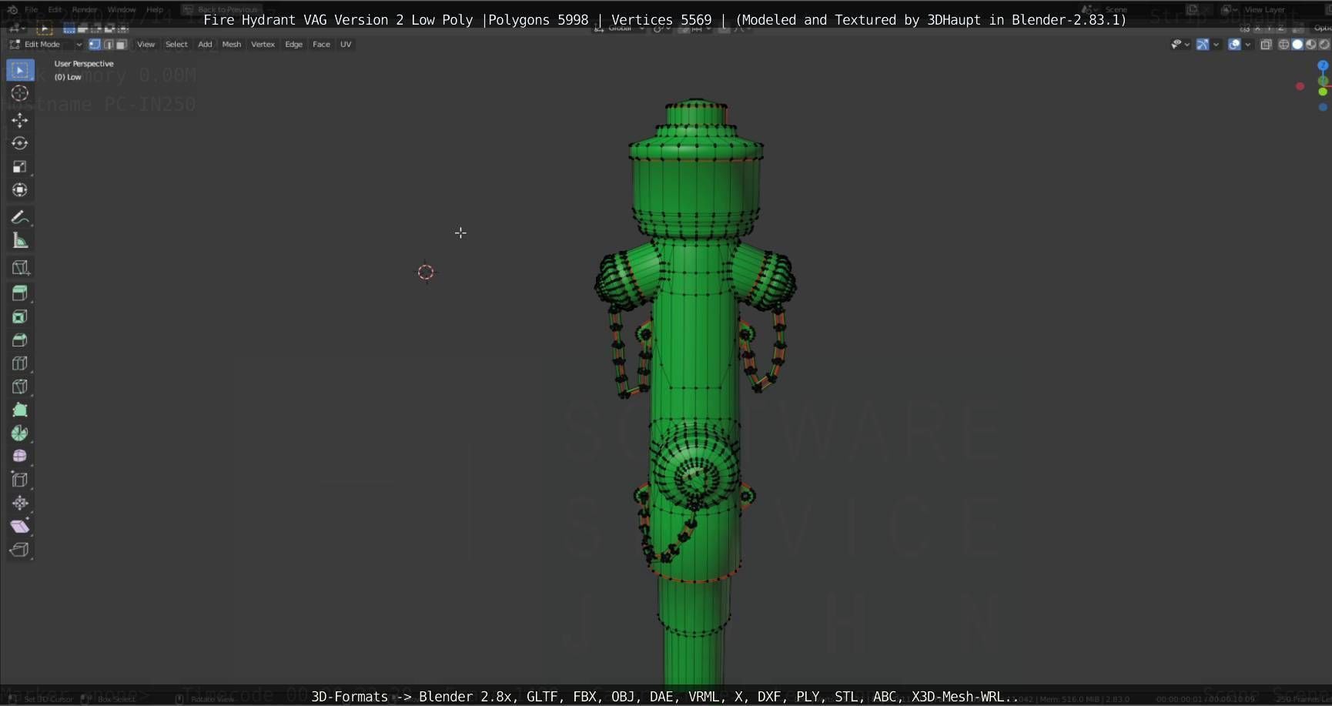Open the Help menu

point(155,10)
